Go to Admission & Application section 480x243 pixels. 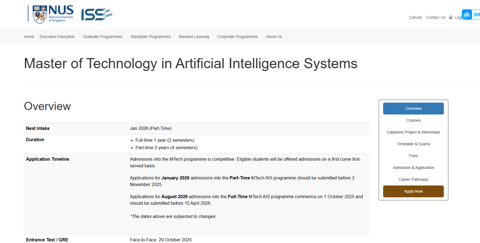point(413,168)
